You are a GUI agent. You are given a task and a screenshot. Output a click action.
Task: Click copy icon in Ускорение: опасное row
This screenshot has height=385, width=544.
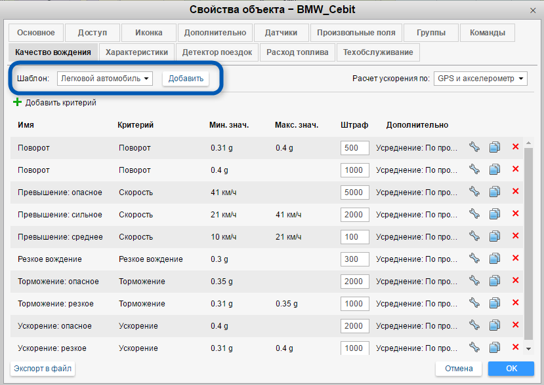click(495, 325)
